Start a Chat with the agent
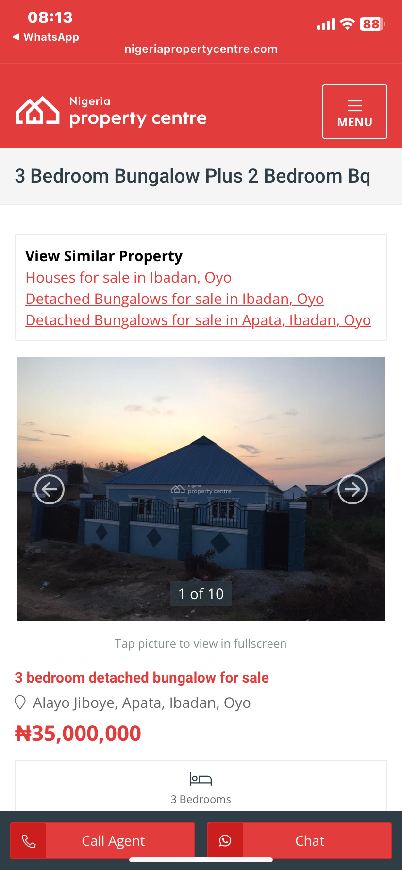The height and width of the screenshot is (870, 402). 299,841
